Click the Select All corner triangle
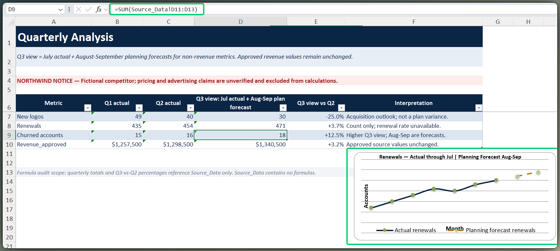 pyautogui.click(x=11, y=22)
